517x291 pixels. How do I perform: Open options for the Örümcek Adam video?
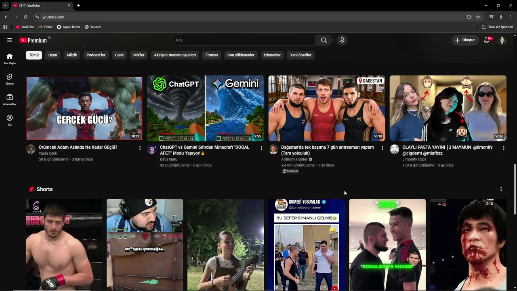pyautogui.click(x=140, y=148)
